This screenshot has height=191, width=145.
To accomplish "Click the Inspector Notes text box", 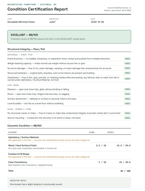I will pos(69,183).
